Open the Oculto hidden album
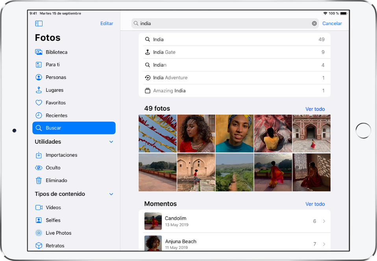The width and height of the screenshot is (377, 261). pos(53,168)
